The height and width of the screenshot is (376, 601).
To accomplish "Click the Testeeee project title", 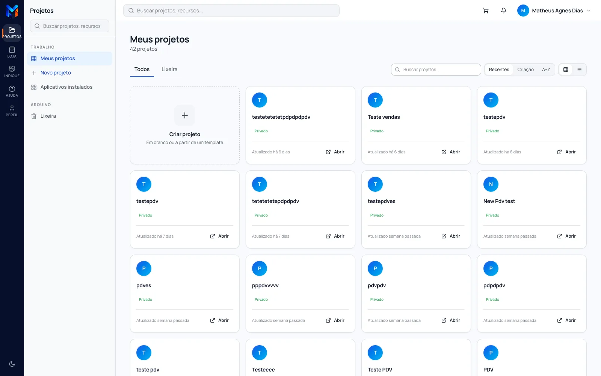I will tap(263, 370).
